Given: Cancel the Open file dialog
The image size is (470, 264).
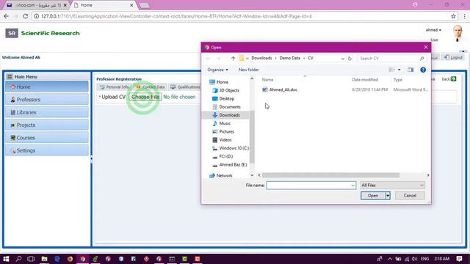Looking at the screenshot, I should click(x=410, y=196).
